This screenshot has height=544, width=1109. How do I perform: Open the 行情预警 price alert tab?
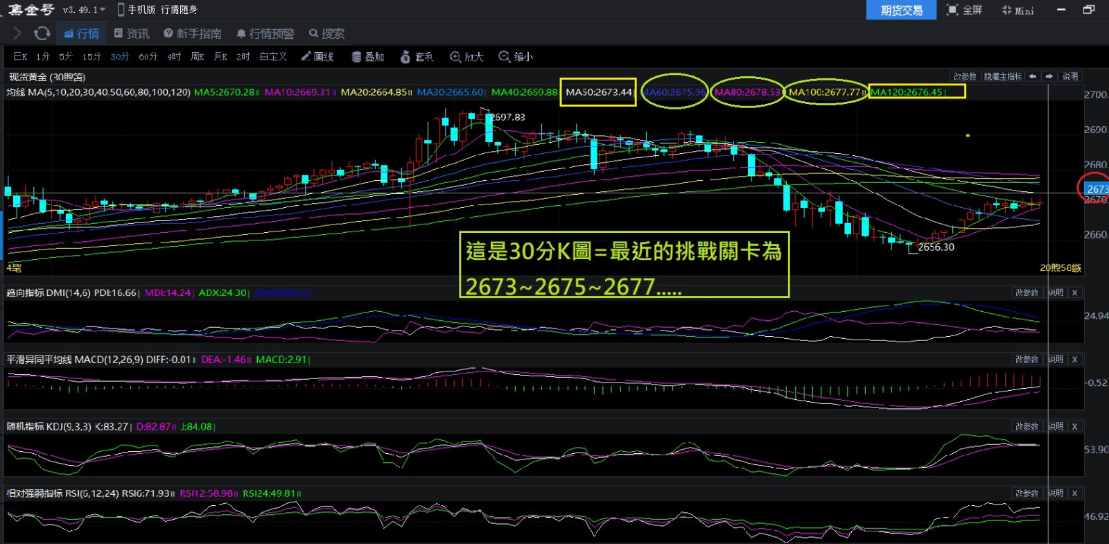pyautogui.click(x=265, y=33)
